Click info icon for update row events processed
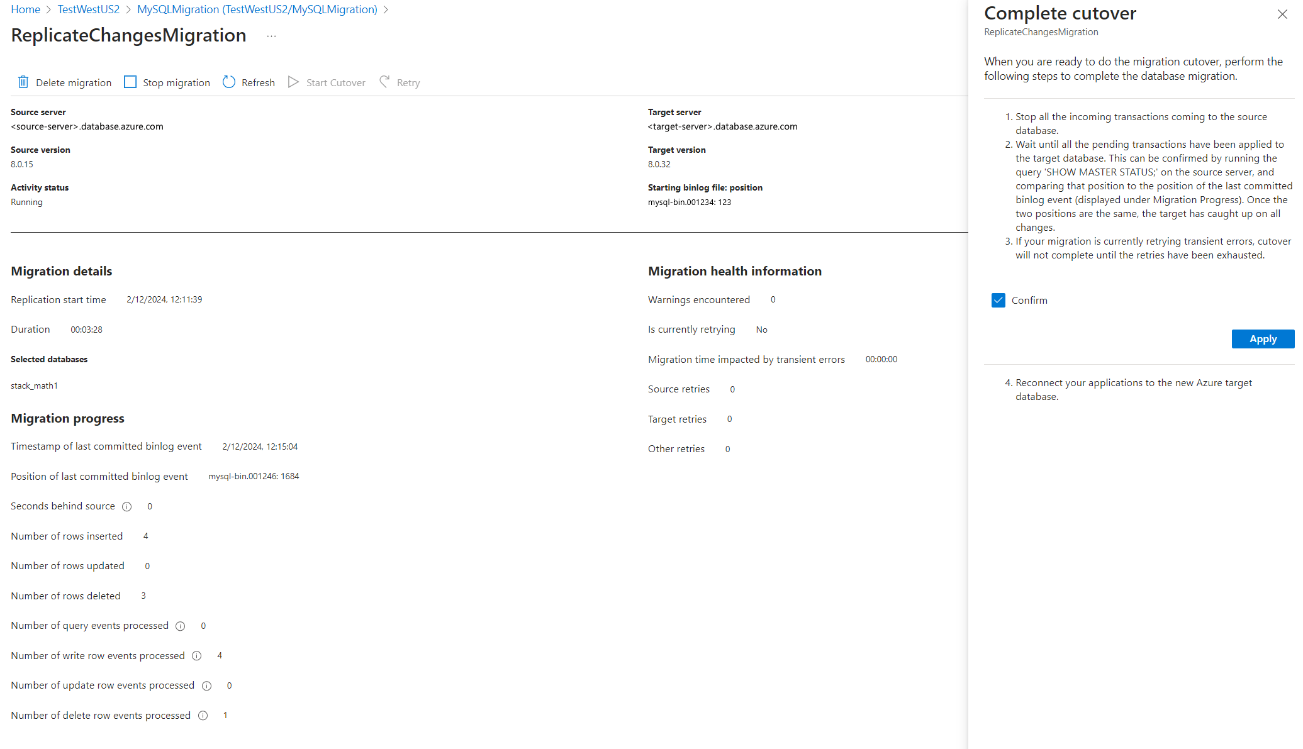The width and height of the screenshot is (1303, 749). tap(206, 686)
